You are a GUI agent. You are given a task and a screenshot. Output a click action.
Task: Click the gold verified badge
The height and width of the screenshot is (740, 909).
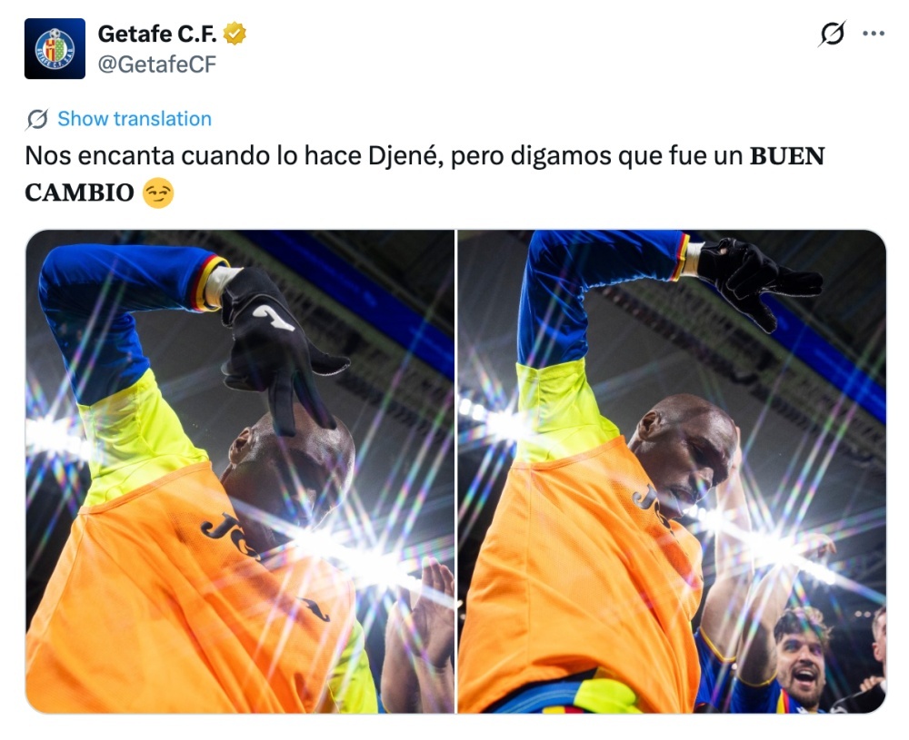(x=235, y=34)
